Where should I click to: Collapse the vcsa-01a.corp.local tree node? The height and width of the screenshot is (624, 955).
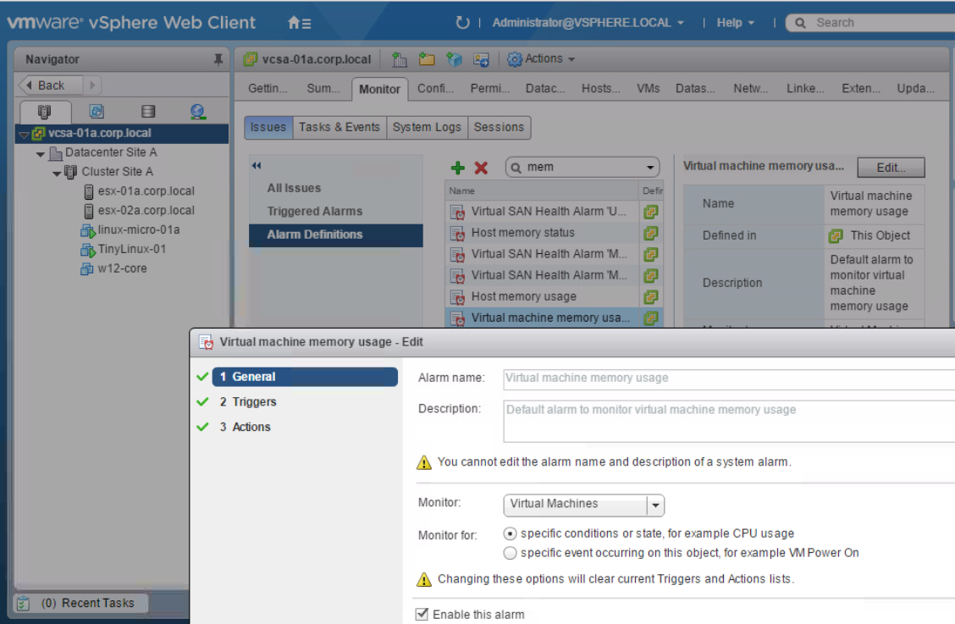(x=24, y=135)
